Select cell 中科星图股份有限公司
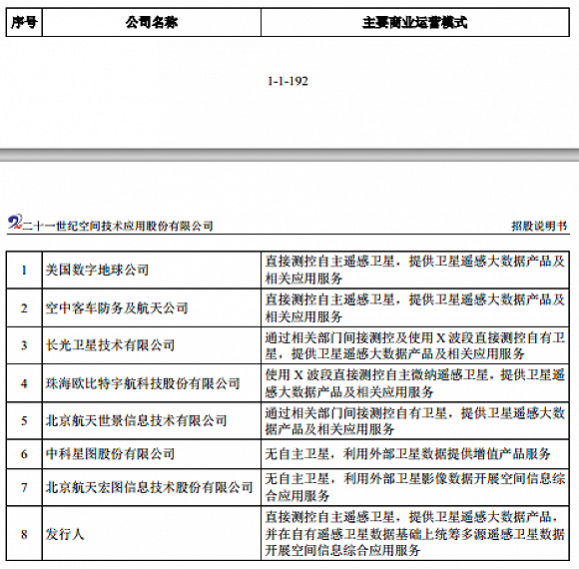Image resolution: width=579 pixels, height=569 pixels. pyautogui.click(x=152, y=454)
